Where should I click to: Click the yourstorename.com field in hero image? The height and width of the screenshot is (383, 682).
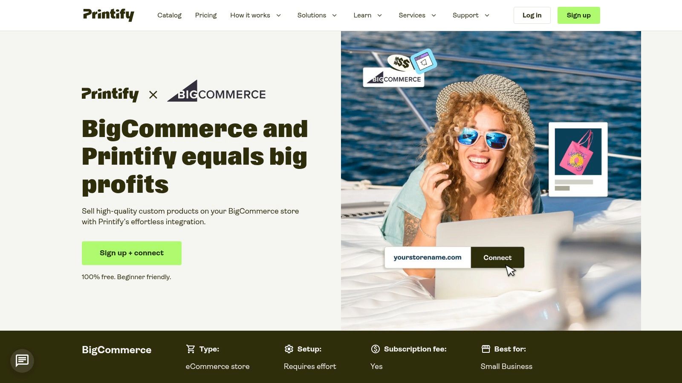point(428,257)
